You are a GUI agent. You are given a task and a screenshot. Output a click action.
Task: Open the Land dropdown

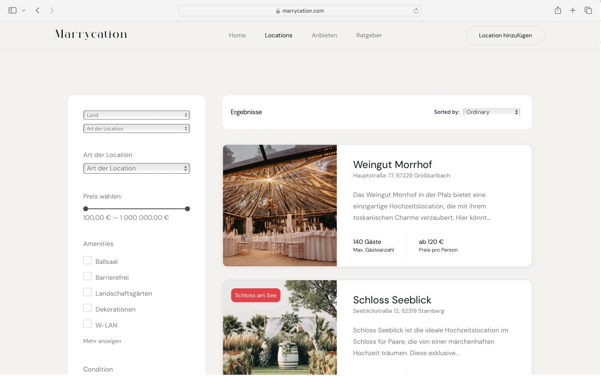point(136,115)
